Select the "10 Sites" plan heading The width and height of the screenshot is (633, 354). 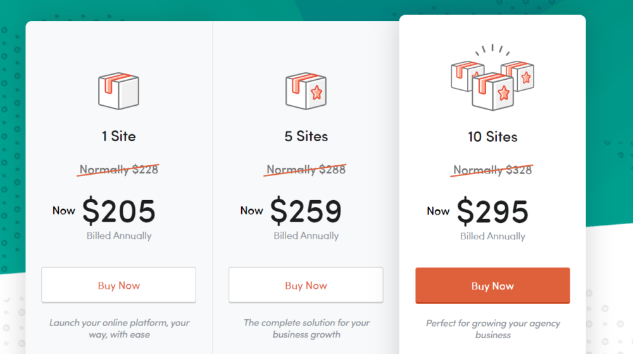click(x=492, y=137)
